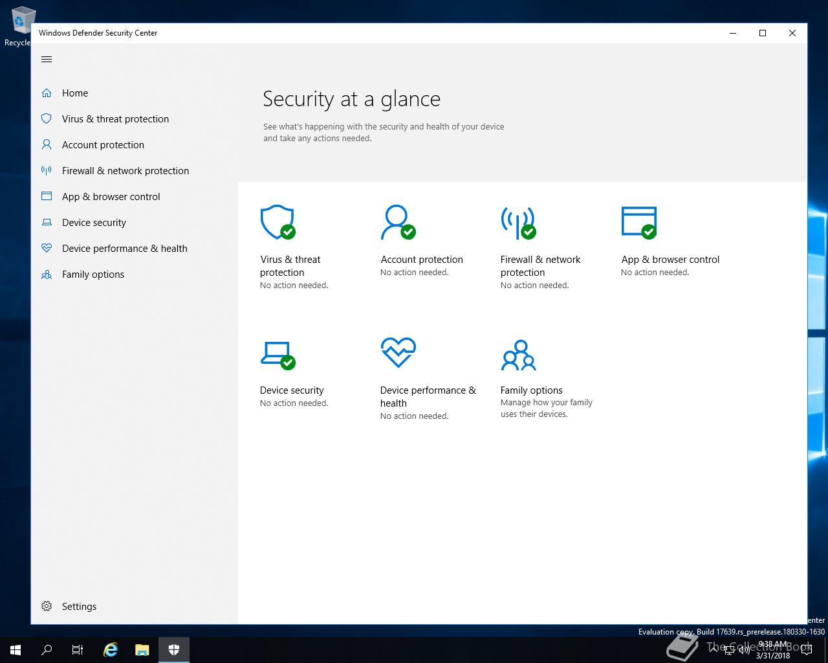Click the Family options tile title
This screenshot has width=828, height=663.
click(531, 390)
